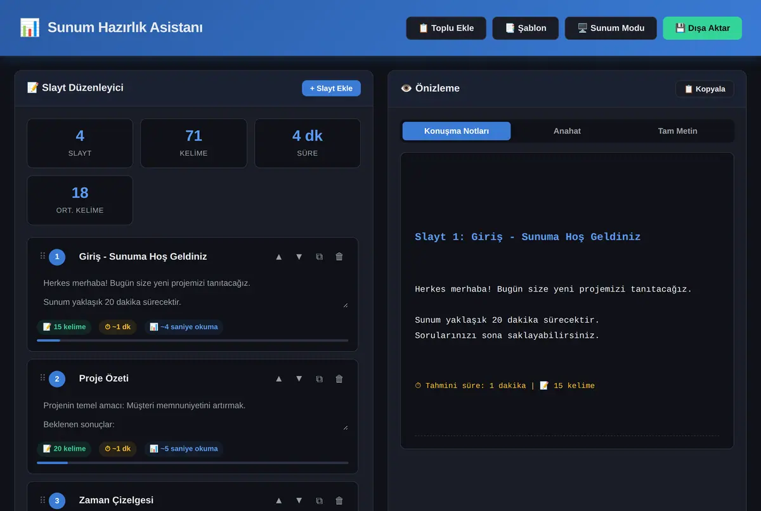The width and height of the screenshot is (761, 511).
Task: Click the 15 kelime badge
Action: [64, 327]
